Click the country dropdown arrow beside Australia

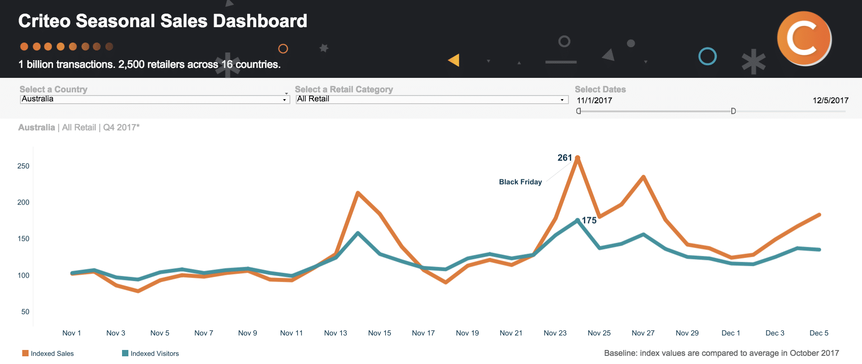click(x=284, y=100)
